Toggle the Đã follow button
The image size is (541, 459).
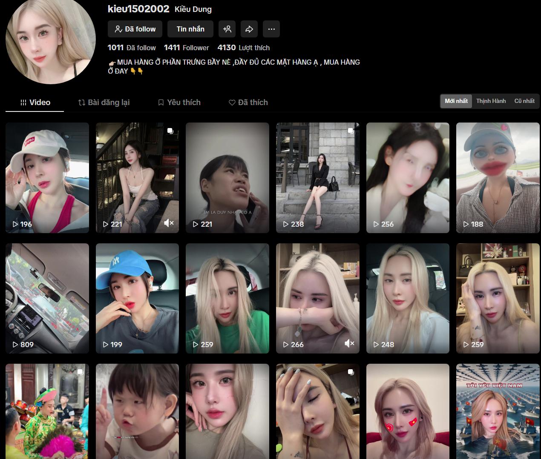(x=135, y=29)
